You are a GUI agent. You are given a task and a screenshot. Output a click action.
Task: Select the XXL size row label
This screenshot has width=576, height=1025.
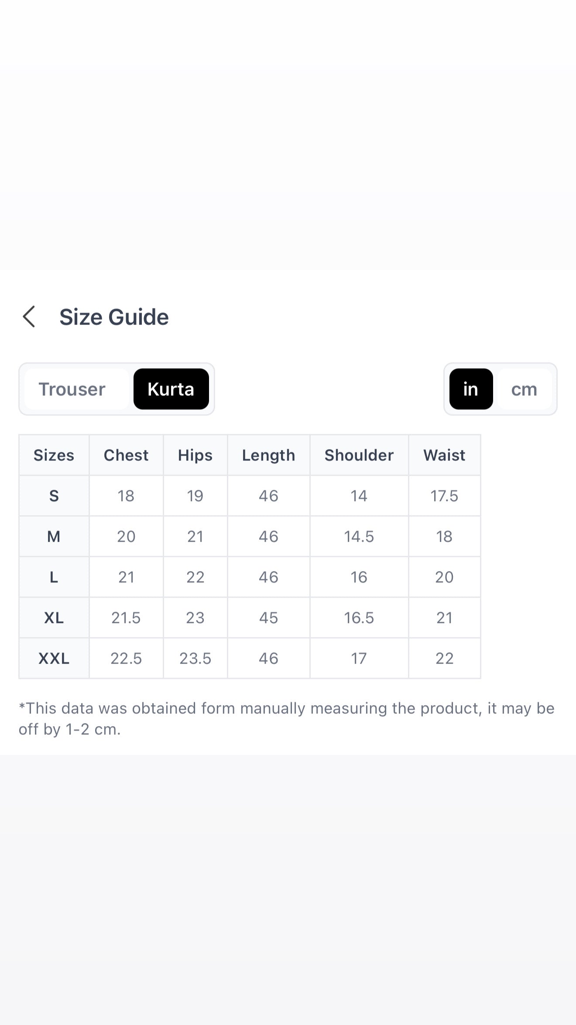point(54,658)
